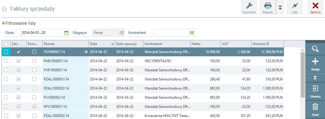The height and width of the screenshot is (119, 325).
Task: Mark Faktury sprzedaży as favorite star
Action: (4, 9)
